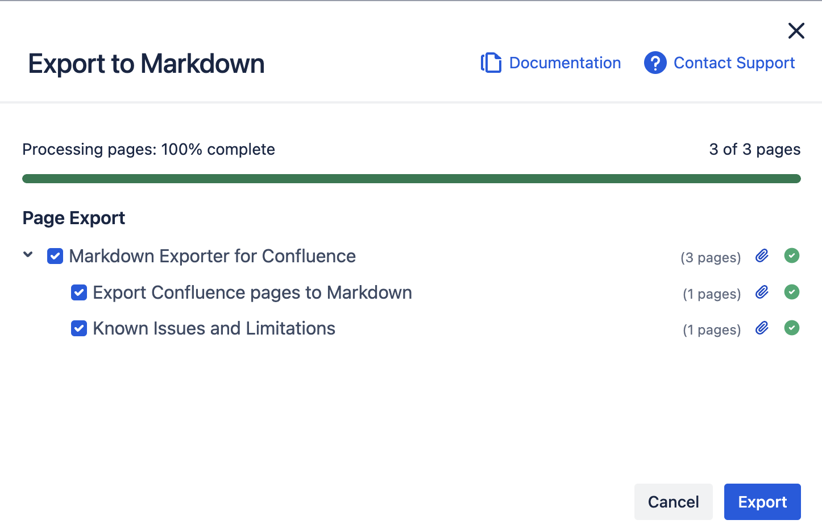Click the 3 of 3 pages label
Screen dimensions: 822x528
[x=754, y=149]
